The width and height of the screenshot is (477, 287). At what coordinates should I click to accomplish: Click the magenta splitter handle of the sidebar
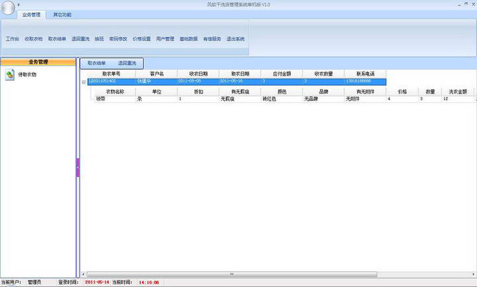click(78, 168)
